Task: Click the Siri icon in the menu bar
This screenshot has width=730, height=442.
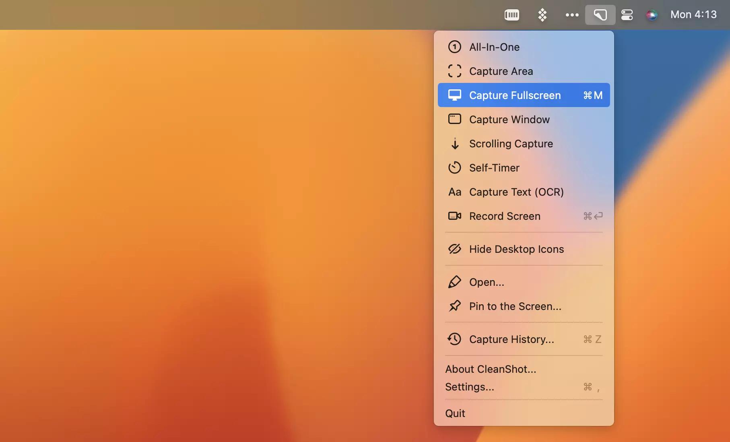Action: tap(652, 15)
